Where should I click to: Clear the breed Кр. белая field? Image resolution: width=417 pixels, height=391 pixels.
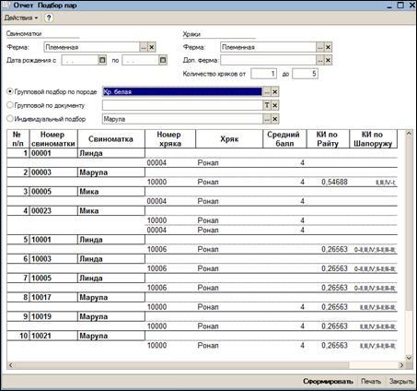tap(275, 92)
